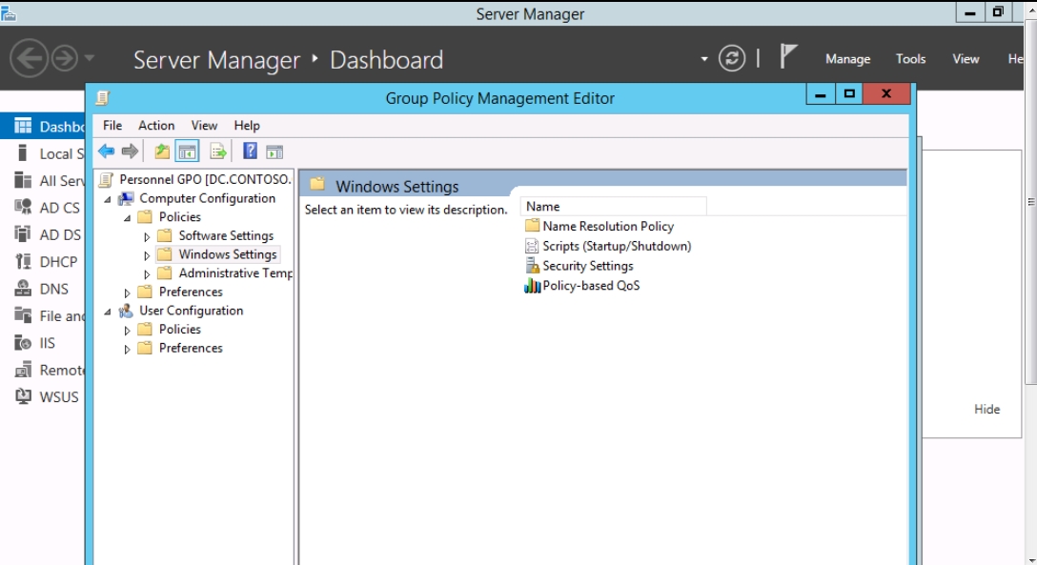Screen dimensions: 1037x565
Task: Expand Preferences under User Configuration
Action: (x=127, y=349)
